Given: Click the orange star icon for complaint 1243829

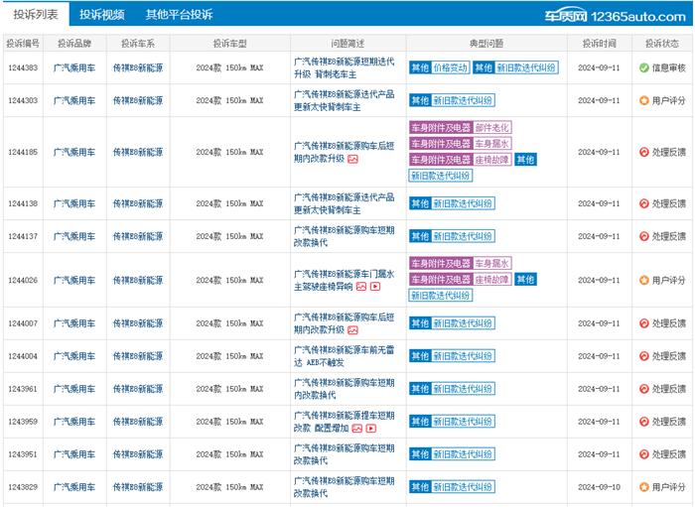Looking at the screenshot, I should [x=644, y=487].
